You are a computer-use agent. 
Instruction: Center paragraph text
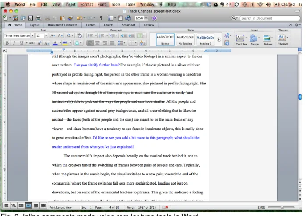97,43
